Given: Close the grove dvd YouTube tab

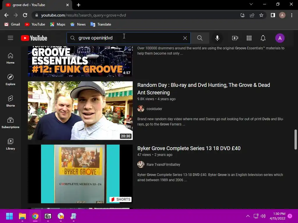Looking at the screenshot, I should 68,5.
